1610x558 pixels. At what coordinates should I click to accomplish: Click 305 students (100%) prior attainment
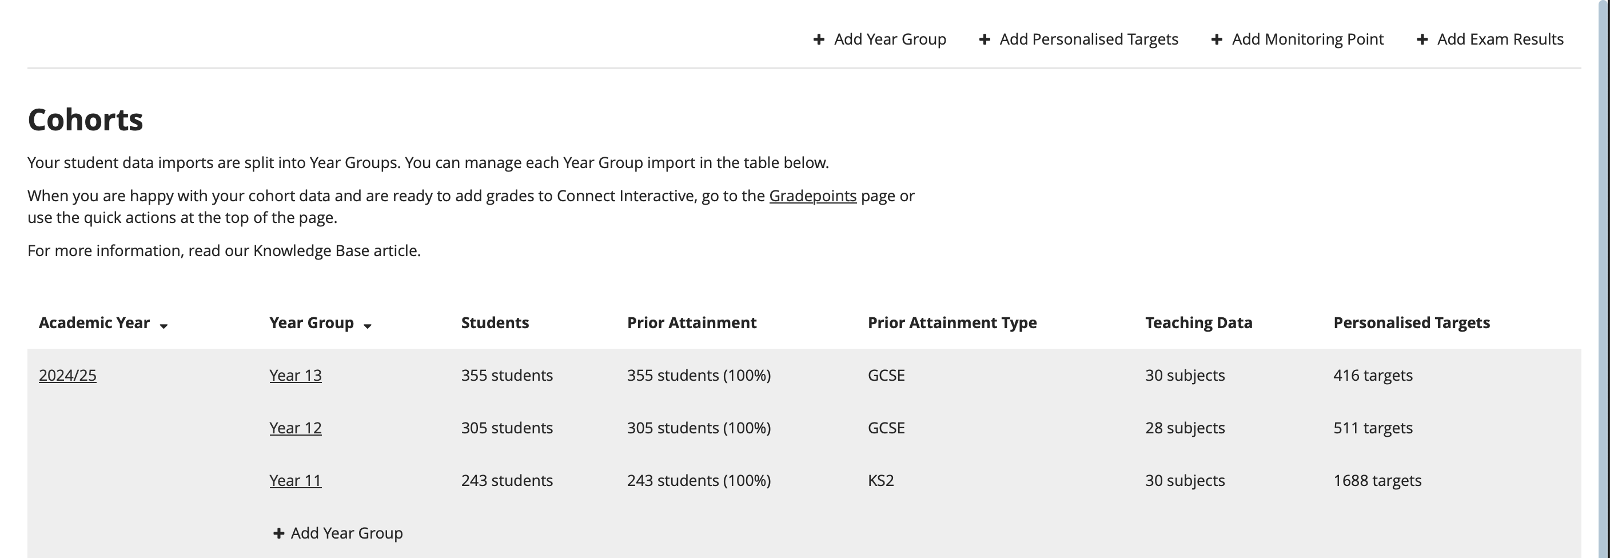coord(699,428)
